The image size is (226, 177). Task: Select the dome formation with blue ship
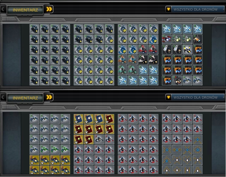[166, 160]
